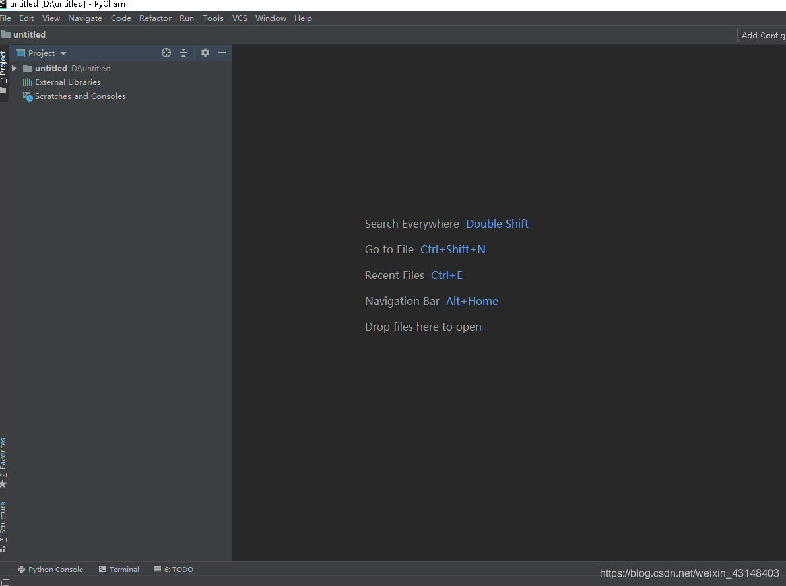
Task: Click the locate/scroll from source icon
Action: (166, 53)
